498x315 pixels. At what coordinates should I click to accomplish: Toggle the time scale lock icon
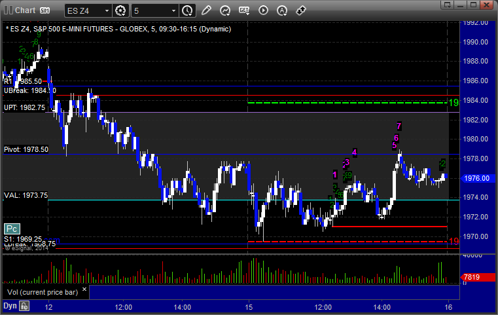pos(24,306)
